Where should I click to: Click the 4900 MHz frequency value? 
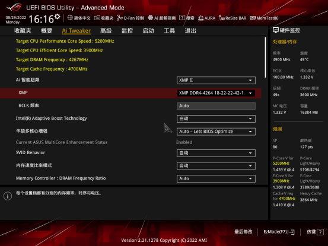[x=281, y=60]
